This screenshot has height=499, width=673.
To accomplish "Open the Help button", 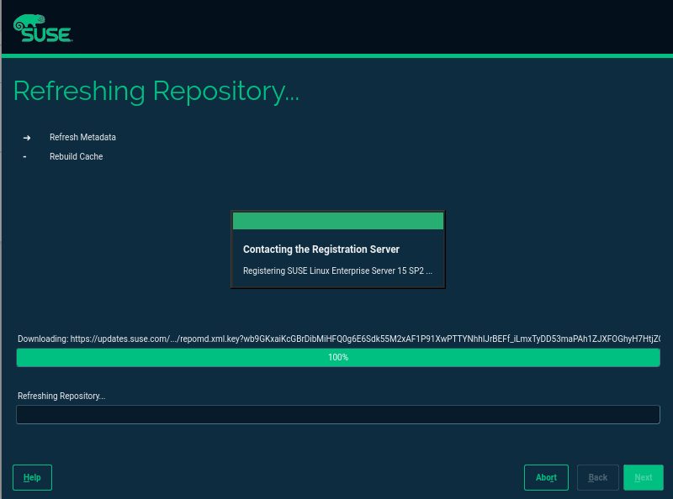I will (x=32, y=477).
